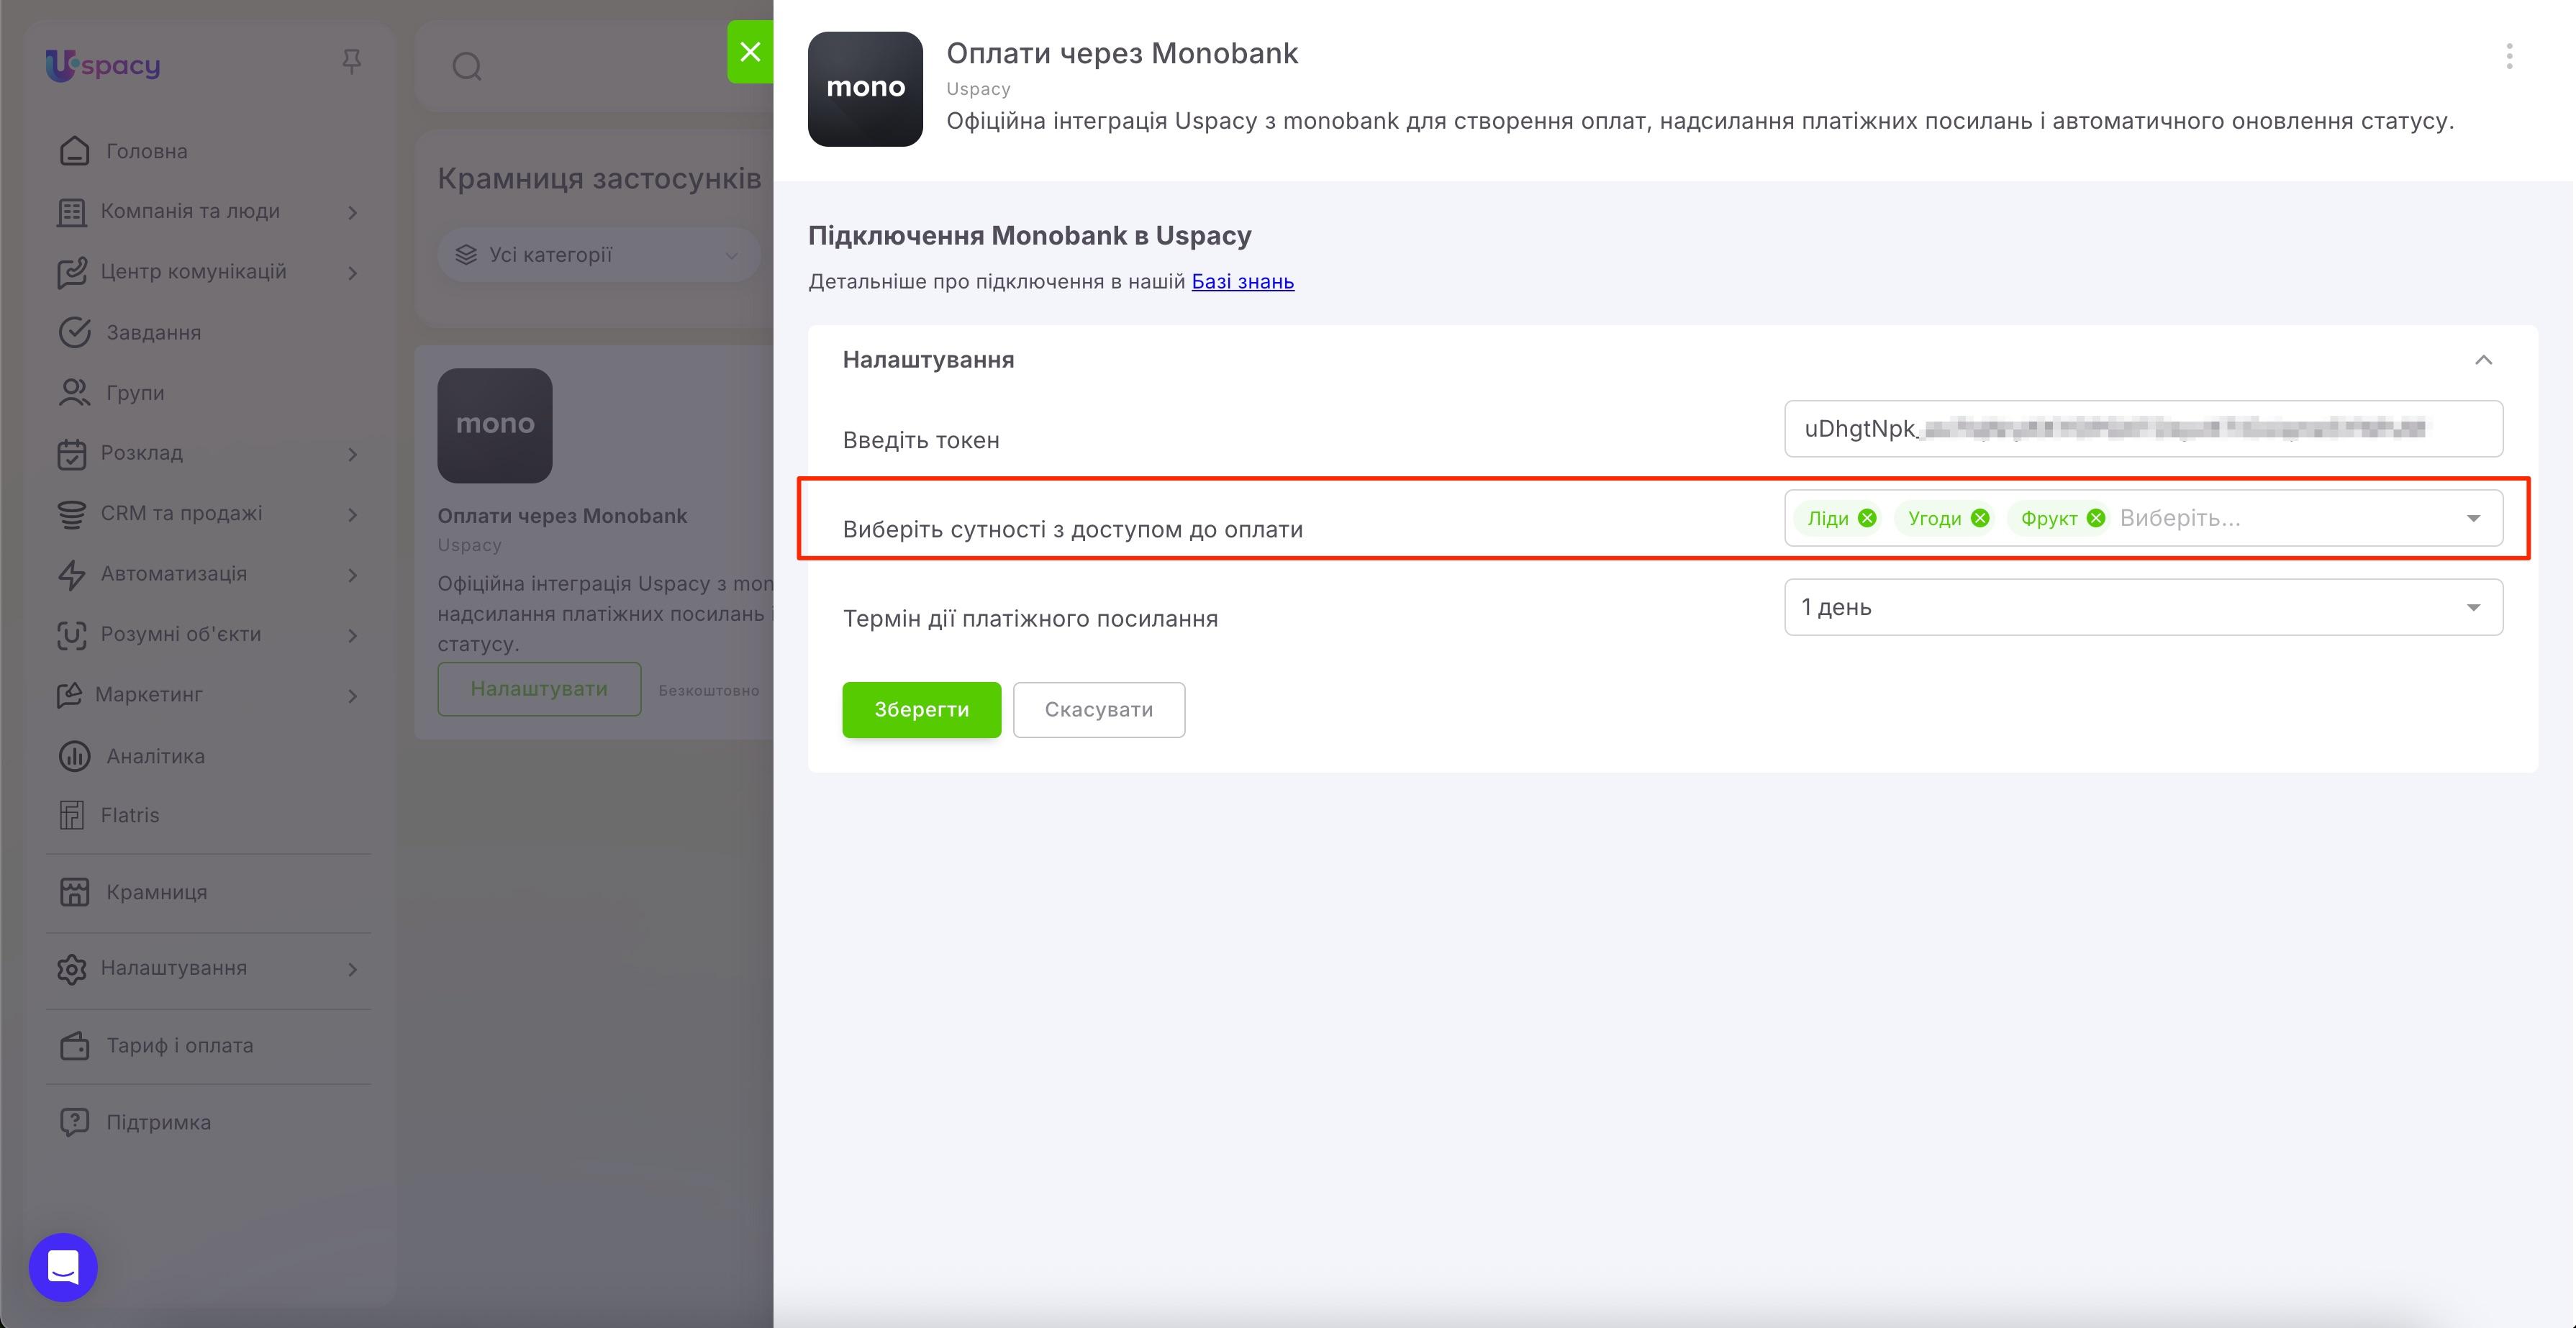The image size is (2576, 1328).
Task: Open the support chat bubble widget
Action: pyautogui.click(x=63, y=1267)
